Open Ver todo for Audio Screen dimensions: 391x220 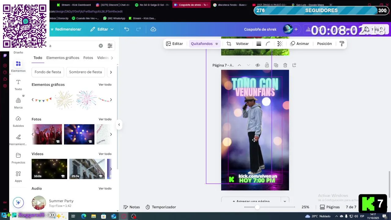click(x=105, y=189)
